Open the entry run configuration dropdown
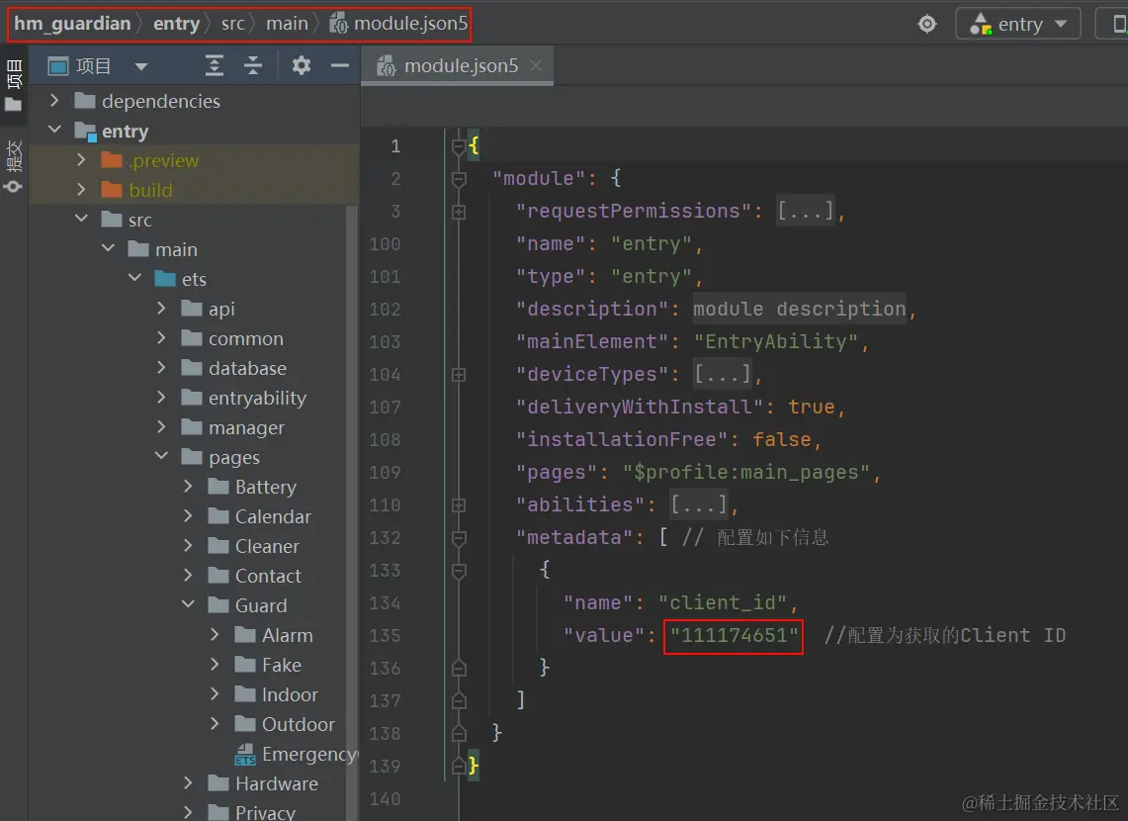Viewport: 1128px width, 821px height. click(x=1018, y=24)
